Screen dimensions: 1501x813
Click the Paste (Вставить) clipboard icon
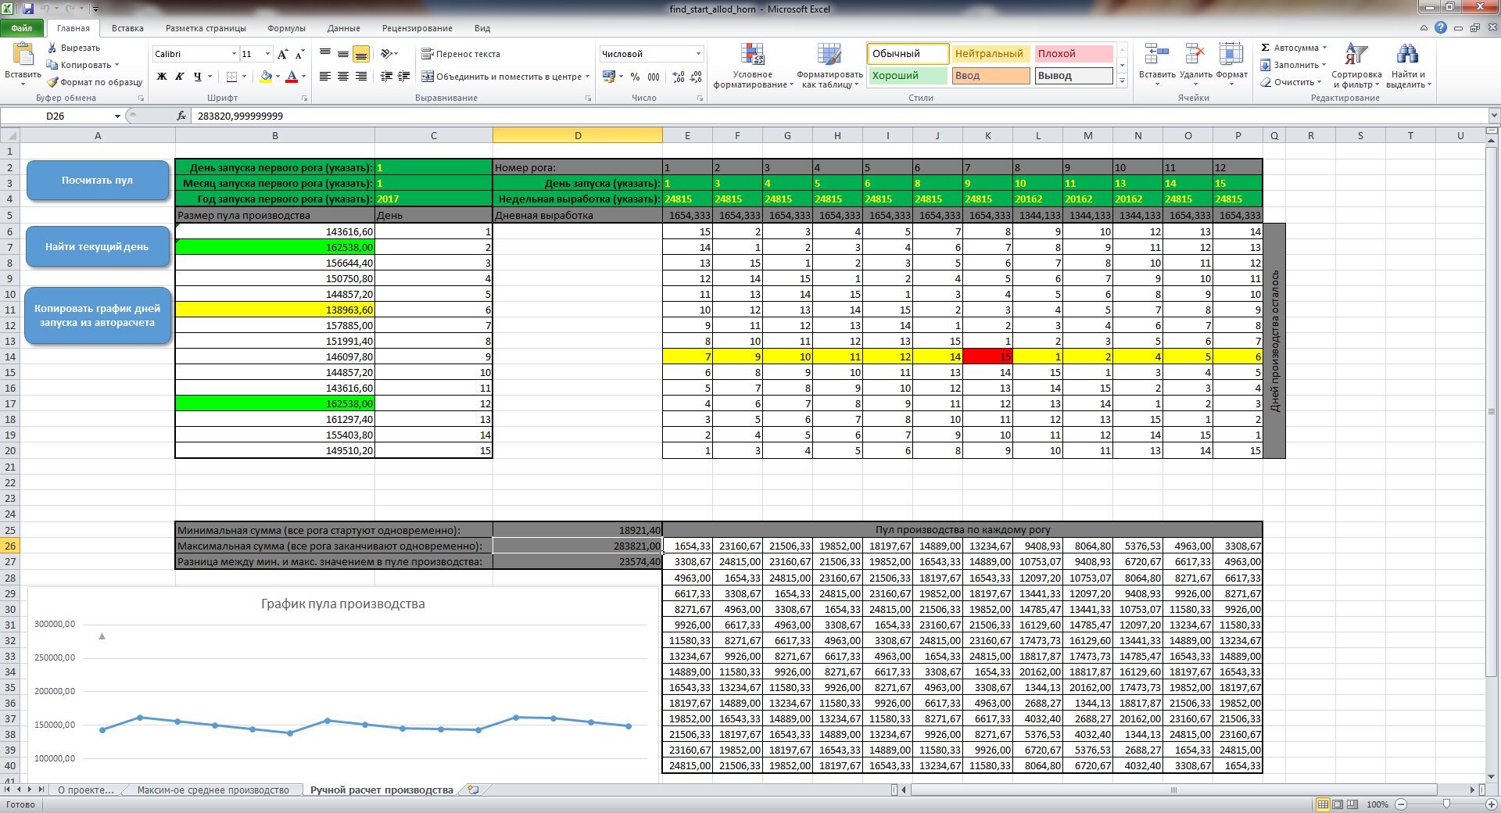[23, 55]
